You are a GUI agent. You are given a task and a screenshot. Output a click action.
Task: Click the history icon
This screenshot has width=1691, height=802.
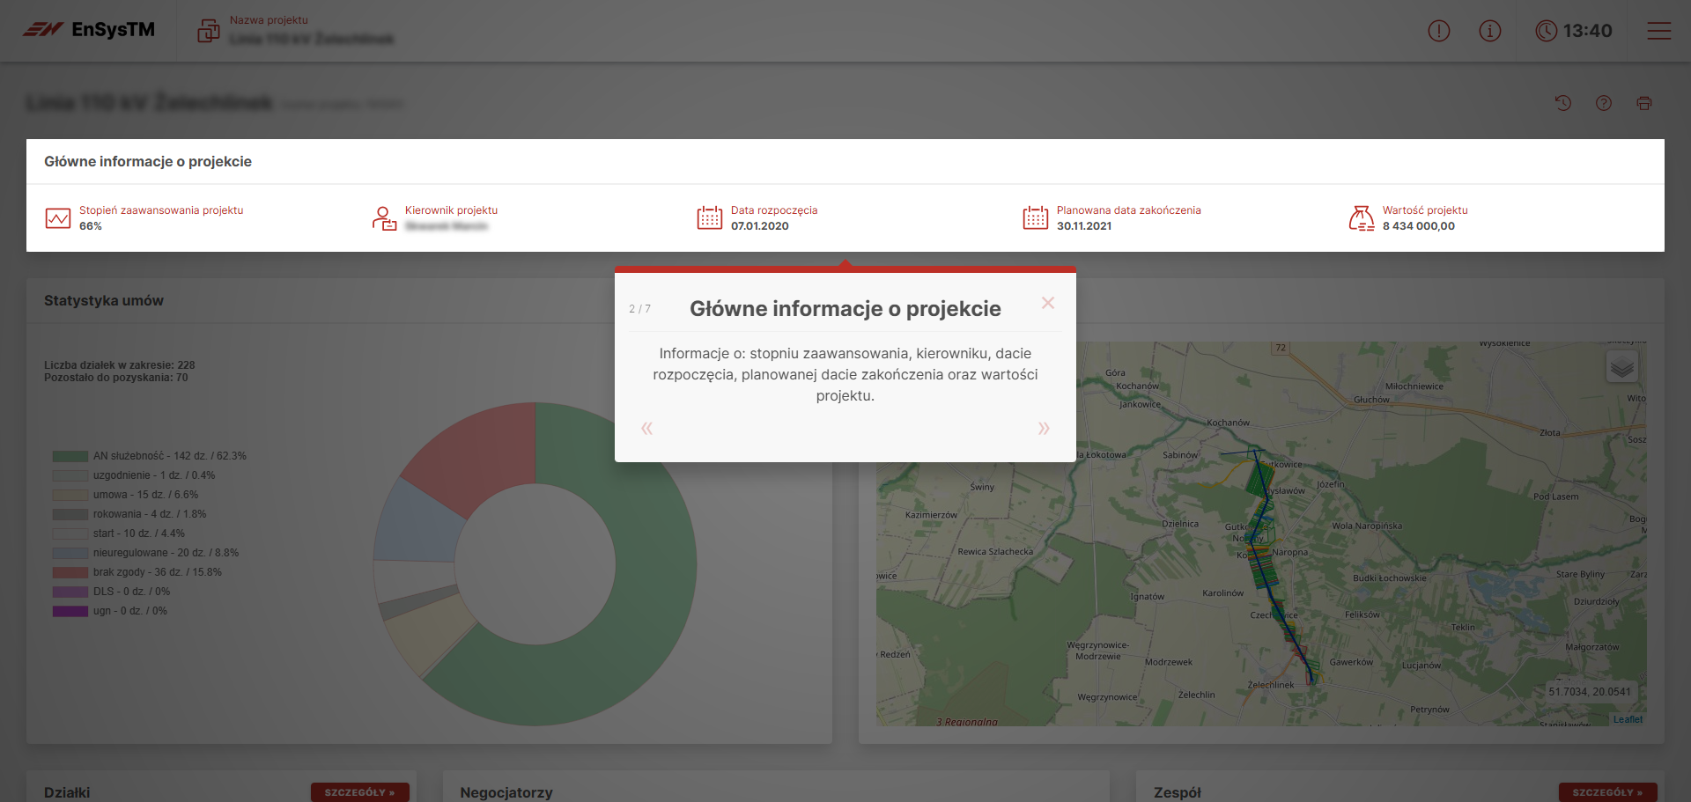(1562, 103)
